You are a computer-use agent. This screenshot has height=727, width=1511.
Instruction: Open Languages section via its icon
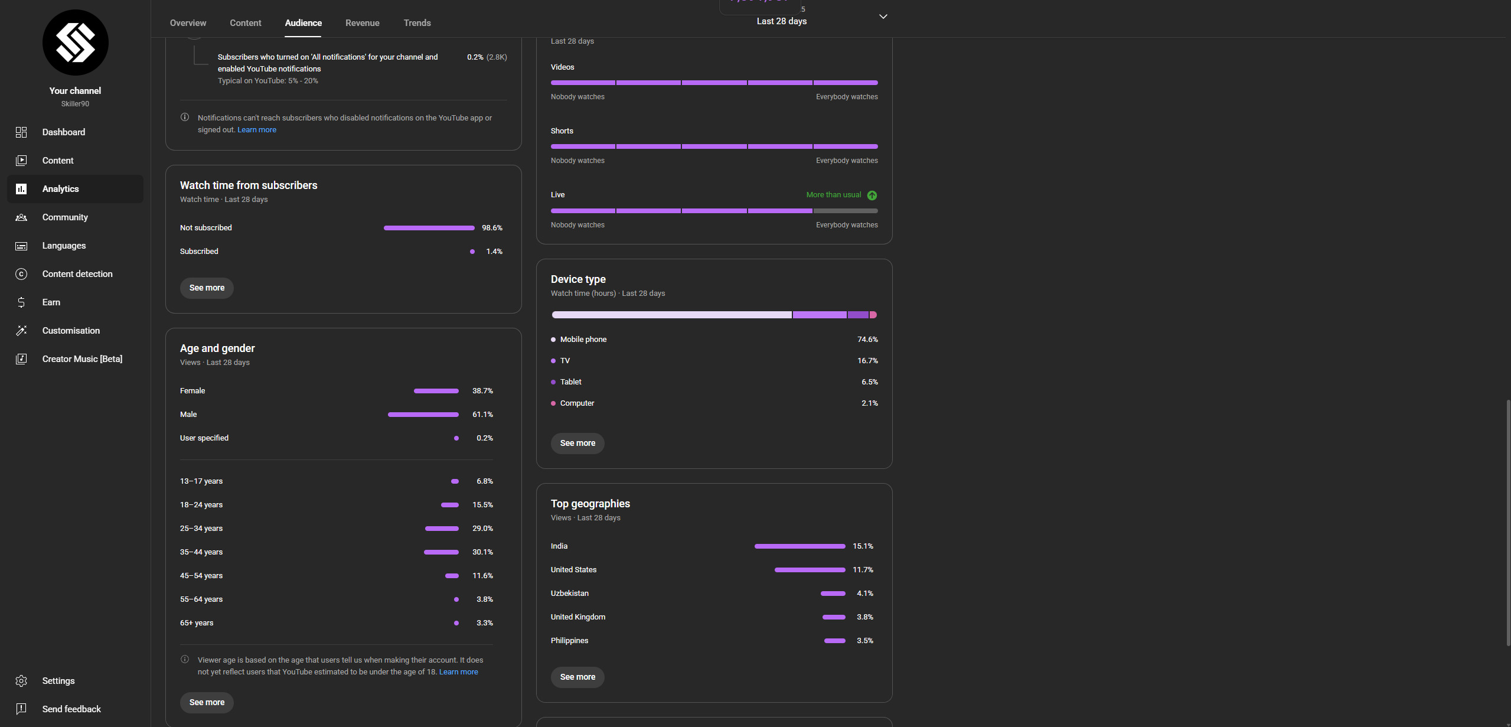[x=21, y=246]
